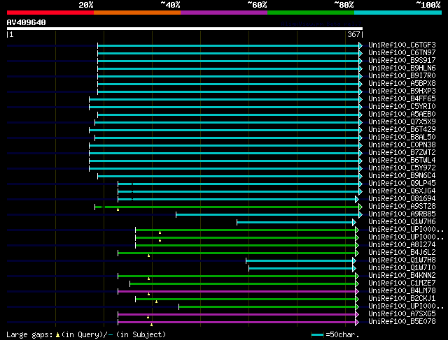The image size is (448, 340).
Task: Click the AV409640 query name
Action: pos(27,22)
